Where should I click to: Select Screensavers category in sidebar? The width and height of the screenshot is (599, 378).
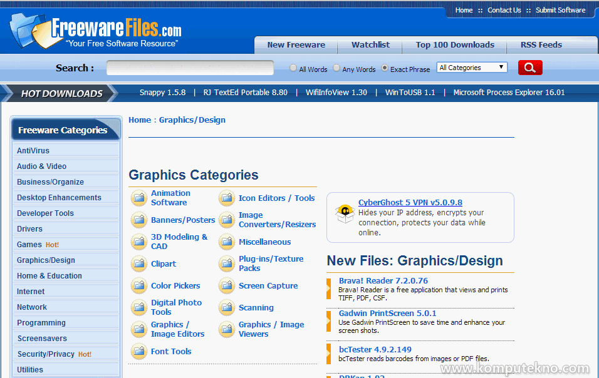click(66, 338)
